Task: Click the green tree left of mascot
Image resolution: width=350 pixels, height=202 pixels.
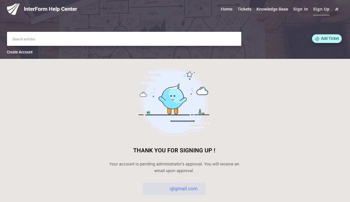Action: 149,112
